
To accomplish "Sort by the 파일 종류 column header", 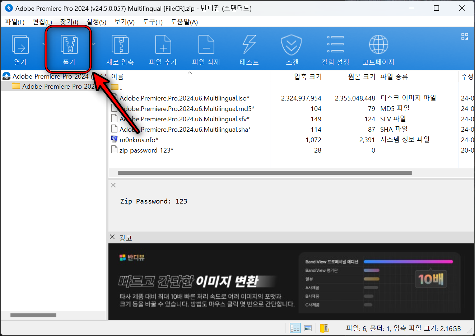I will pos(418,76).
